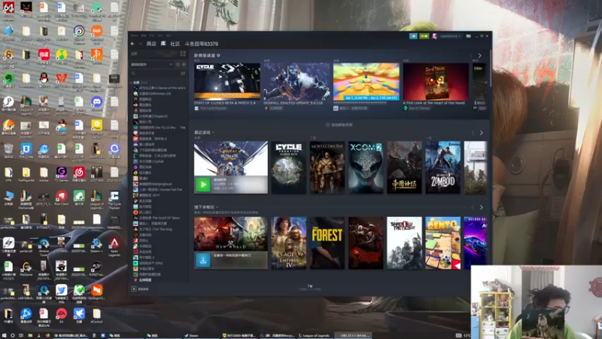Open Mortal Online game cover

(327, 167)
